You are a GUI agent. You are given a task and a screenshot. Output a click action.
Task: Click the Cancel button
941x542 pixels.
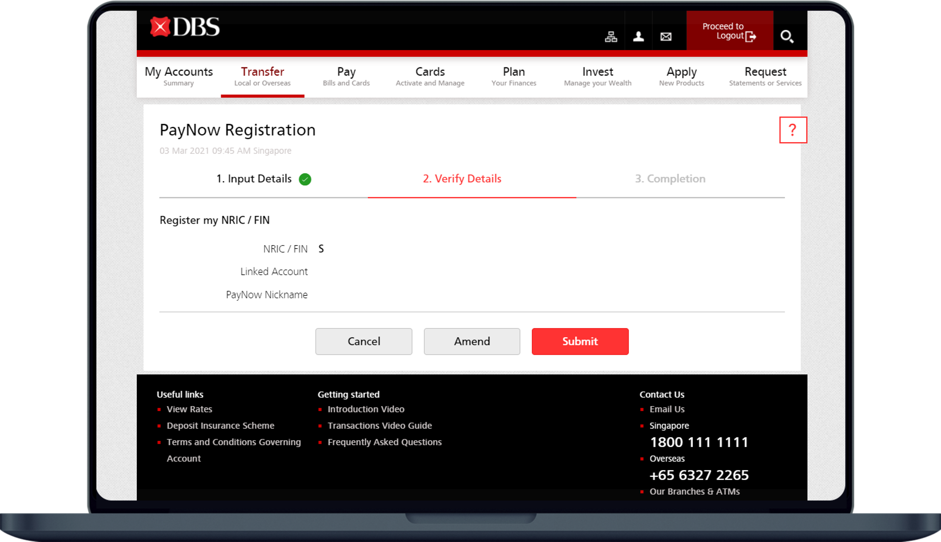pos(364,342)
